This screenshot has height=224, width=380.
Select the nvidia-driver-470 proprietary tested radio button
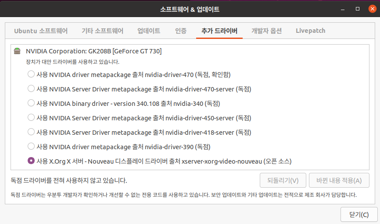pyautogui.click(x=31, y=74)
